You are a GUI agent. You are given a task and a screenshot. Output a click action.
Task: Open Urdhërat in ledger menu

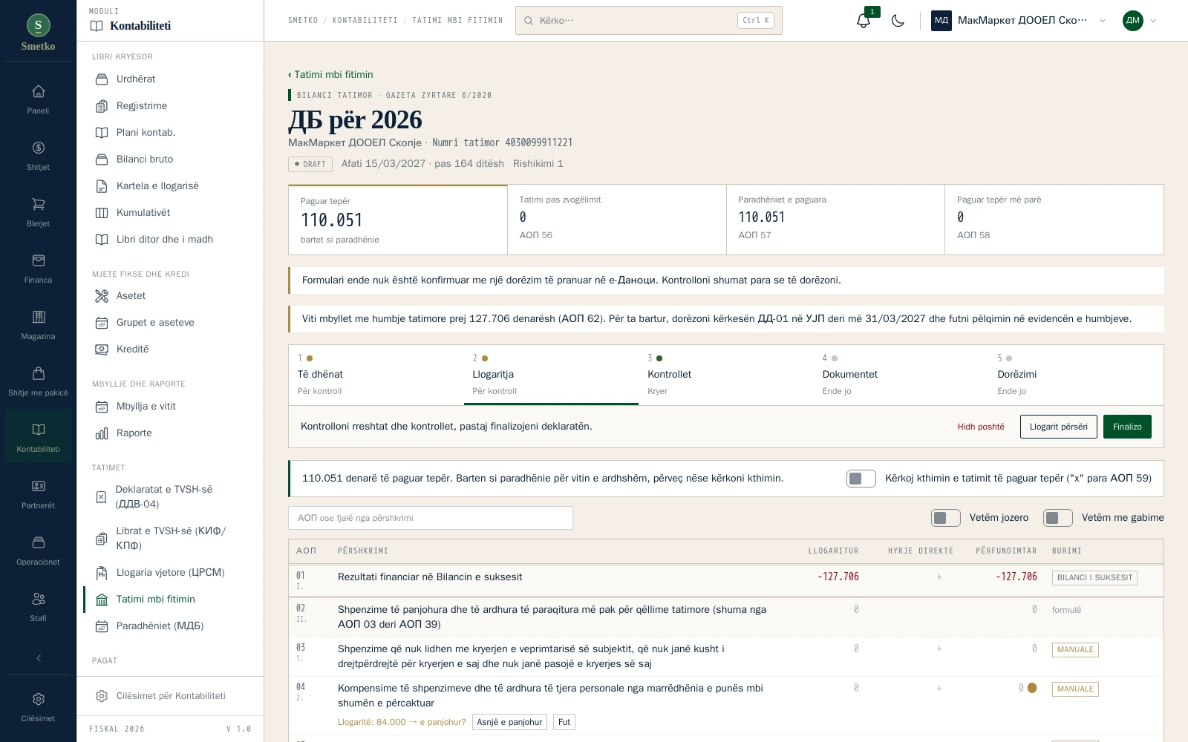click(170, 79)
